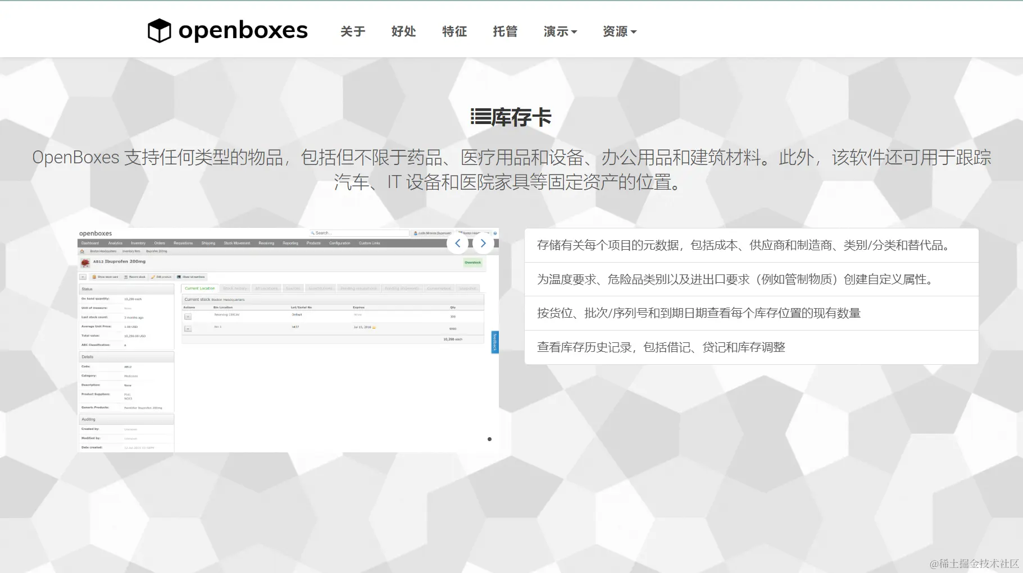
Task: Click the home icon in screenshot breadcrumb
Action: (83, 251)
